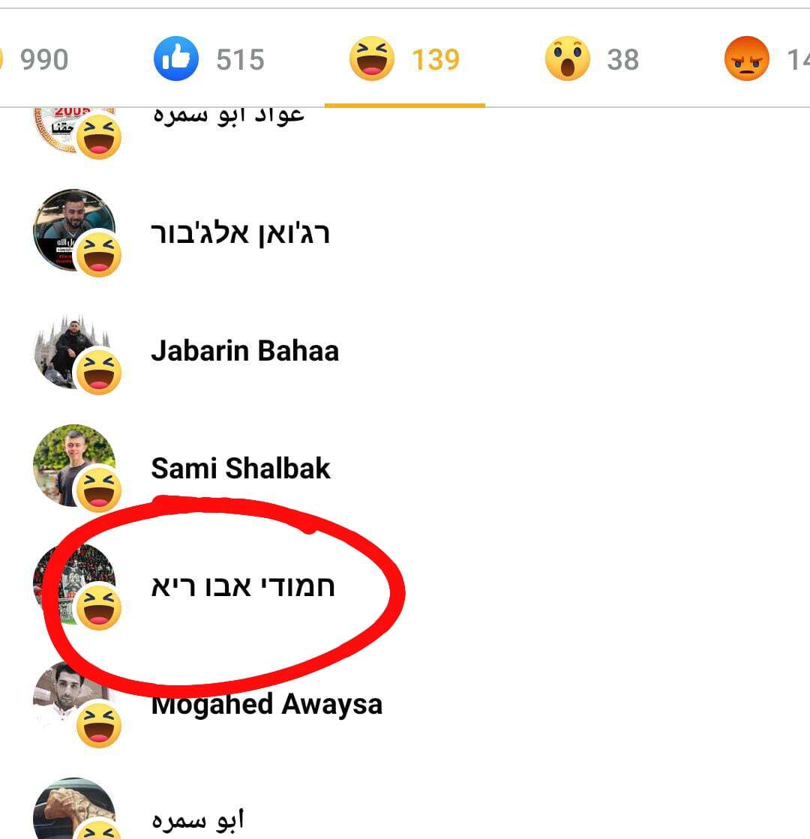Viewport: 810px width, 839px height.
Task: Open the Haha reactions tab emoji
Action: point(371,58)
